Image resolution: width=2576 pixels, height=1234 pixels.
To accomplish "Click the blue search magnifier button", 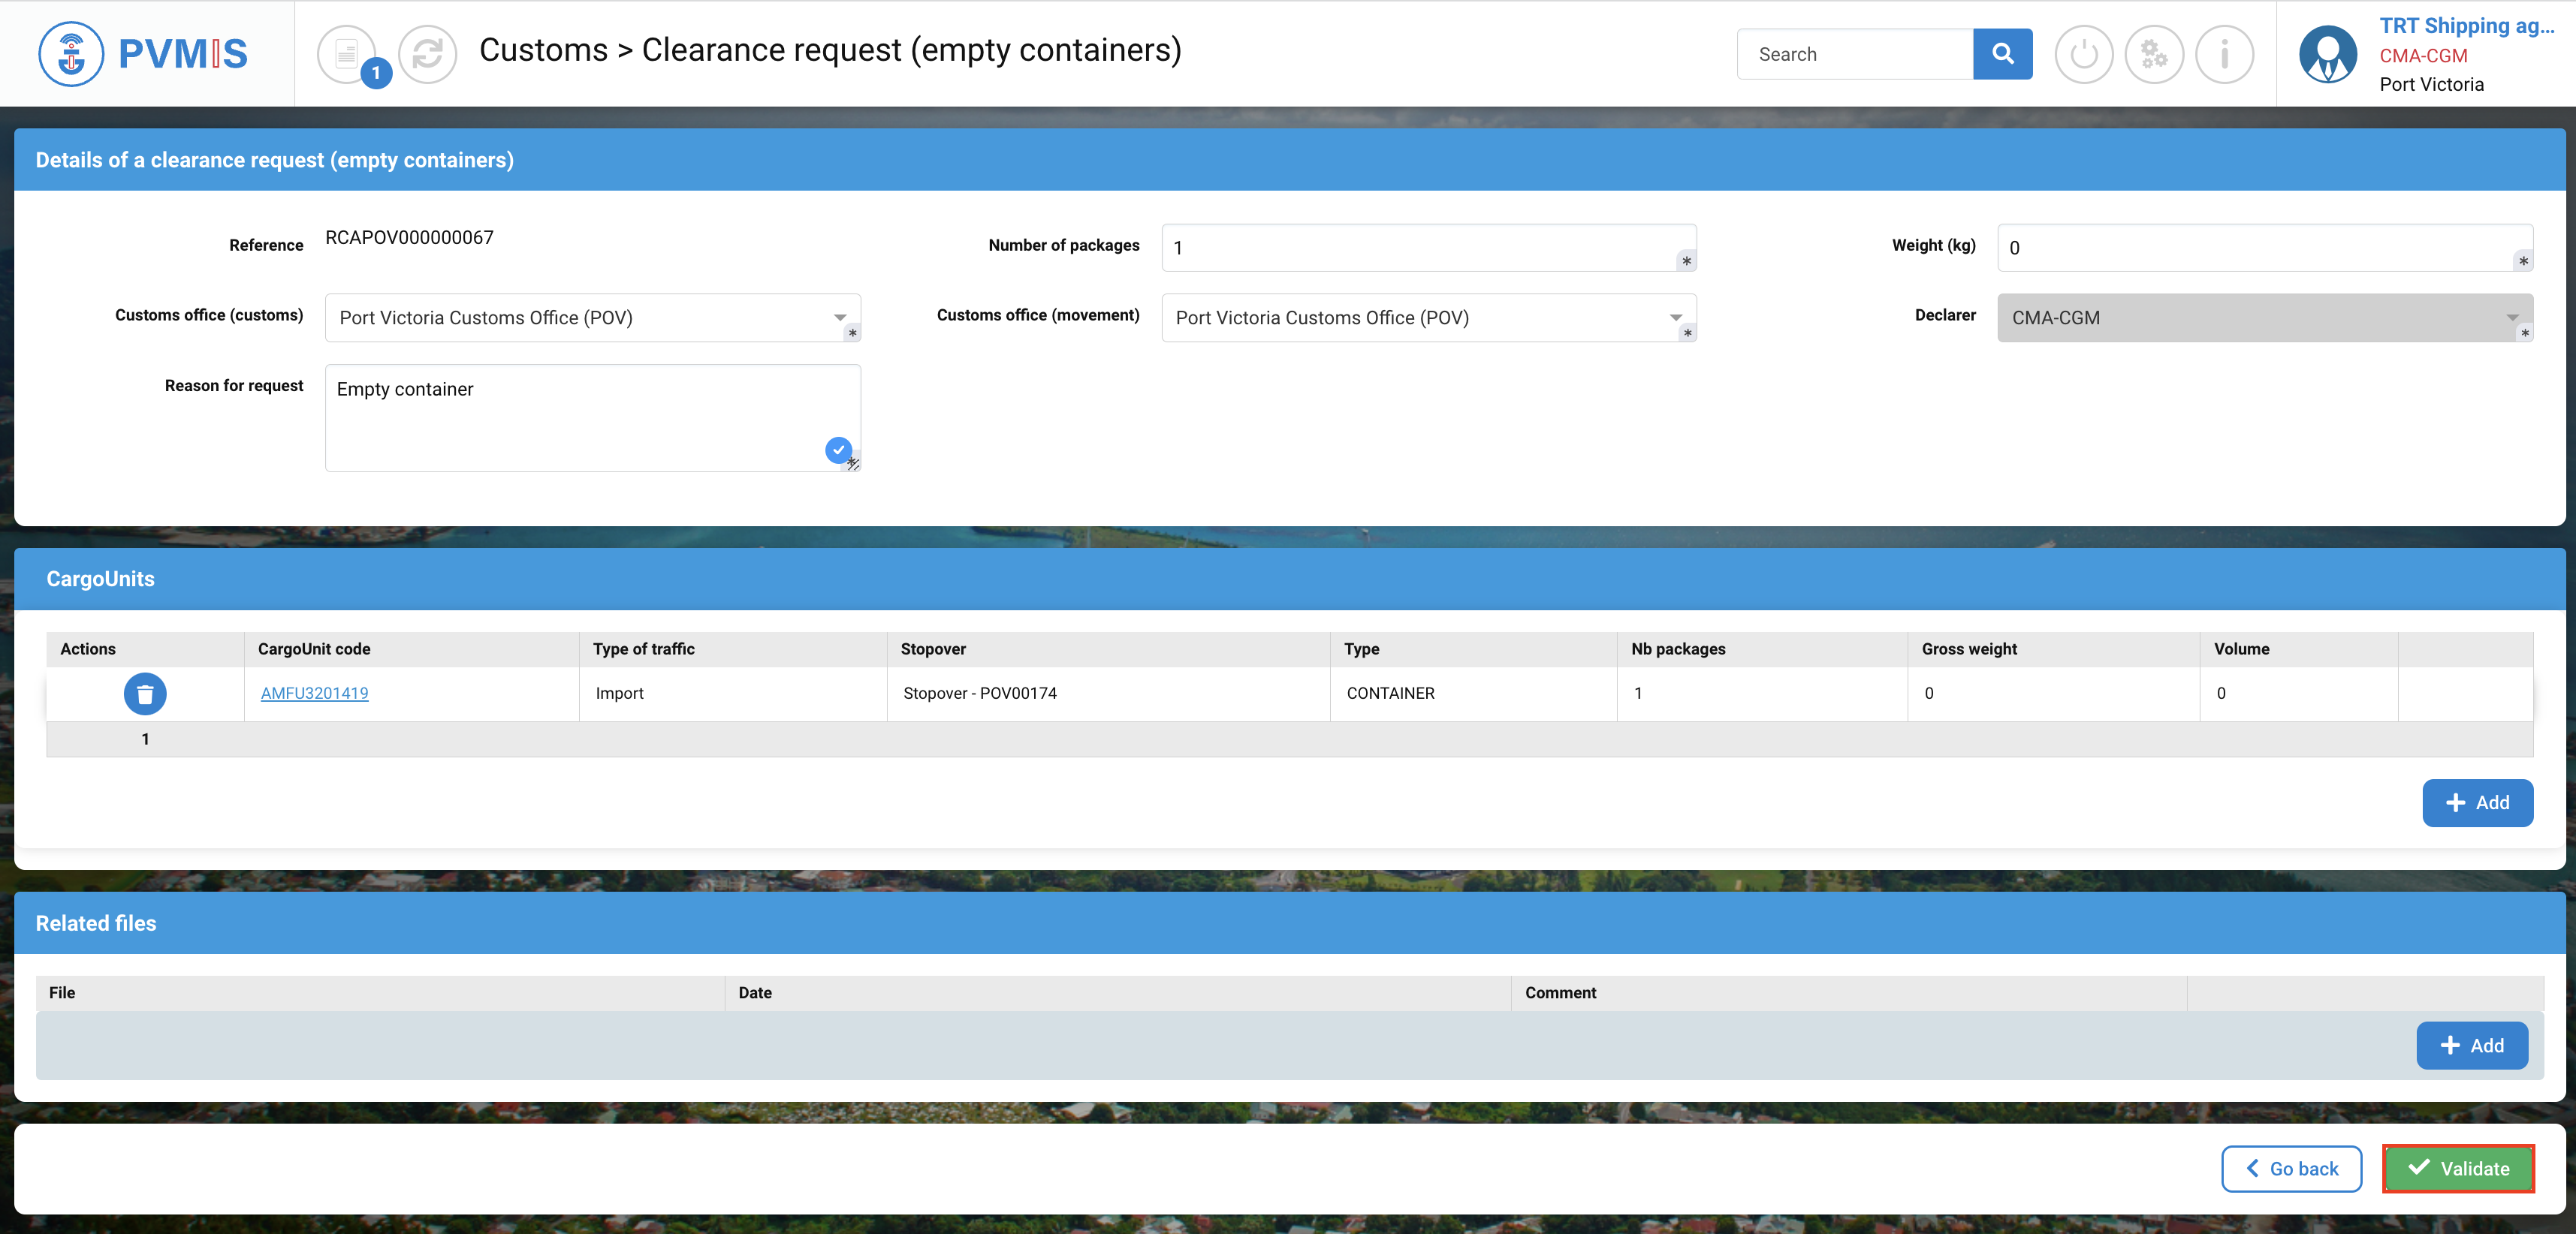I will pyautogui.click(x=2002, y=54).
